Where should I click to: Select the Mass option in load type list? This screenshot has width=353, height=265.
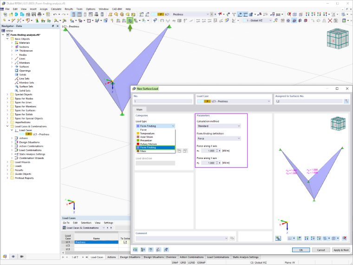155,151
